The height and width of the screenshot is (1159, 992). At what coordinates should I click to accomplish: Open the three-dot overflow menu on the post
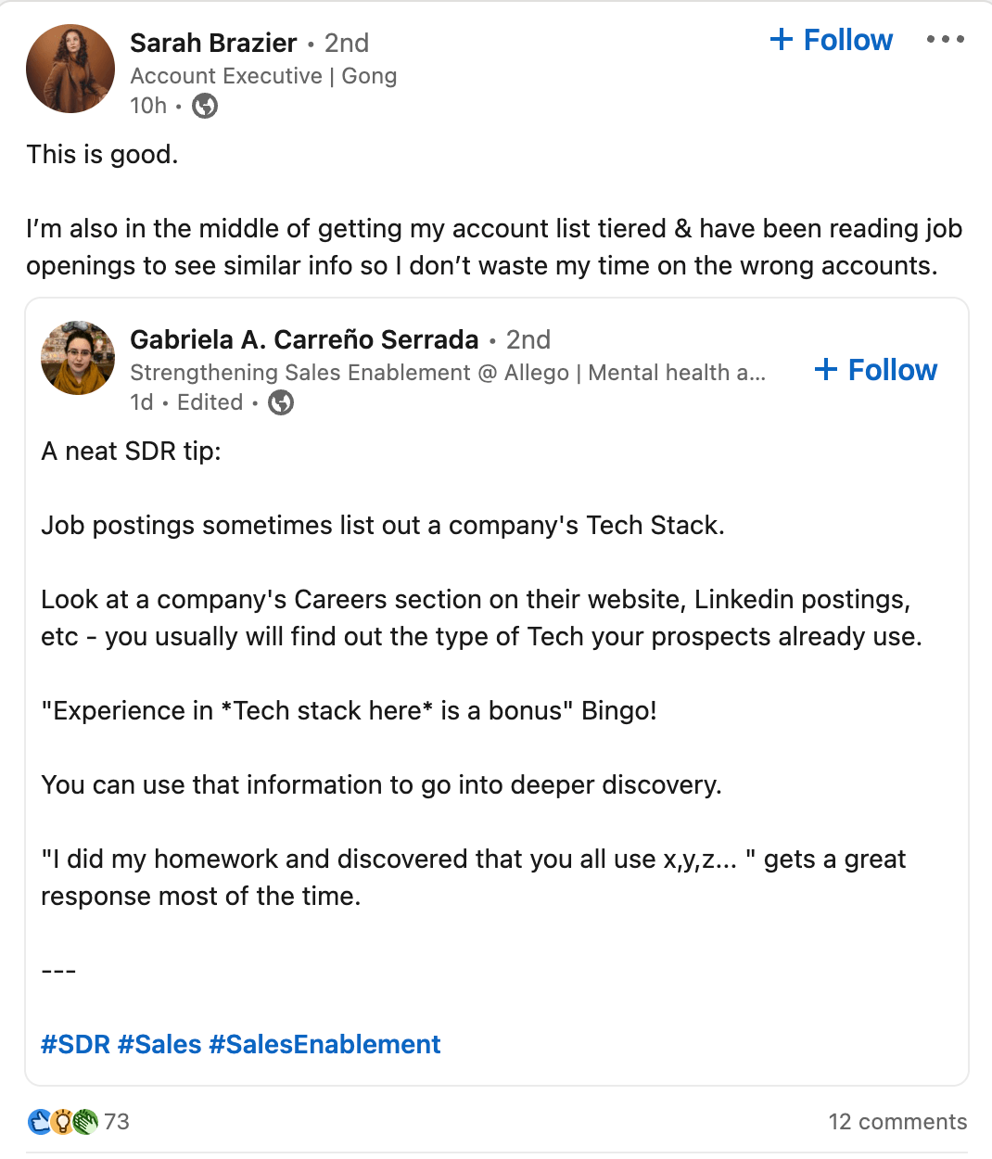[946, 39]
